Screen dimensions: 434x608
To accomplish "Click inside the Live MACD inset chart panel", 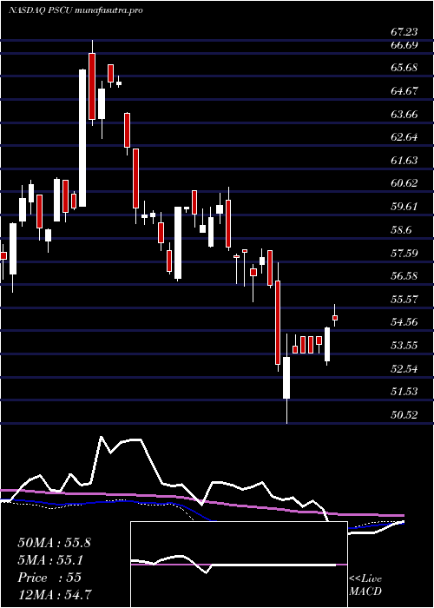I will point(239,565).
